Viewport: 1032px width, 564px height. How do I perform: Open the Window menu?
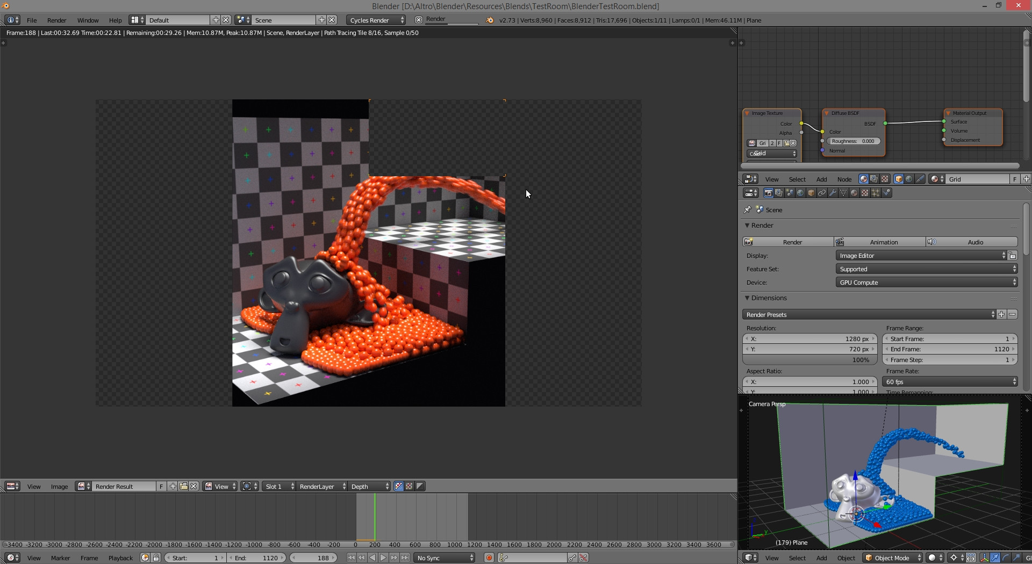[88, 20]
